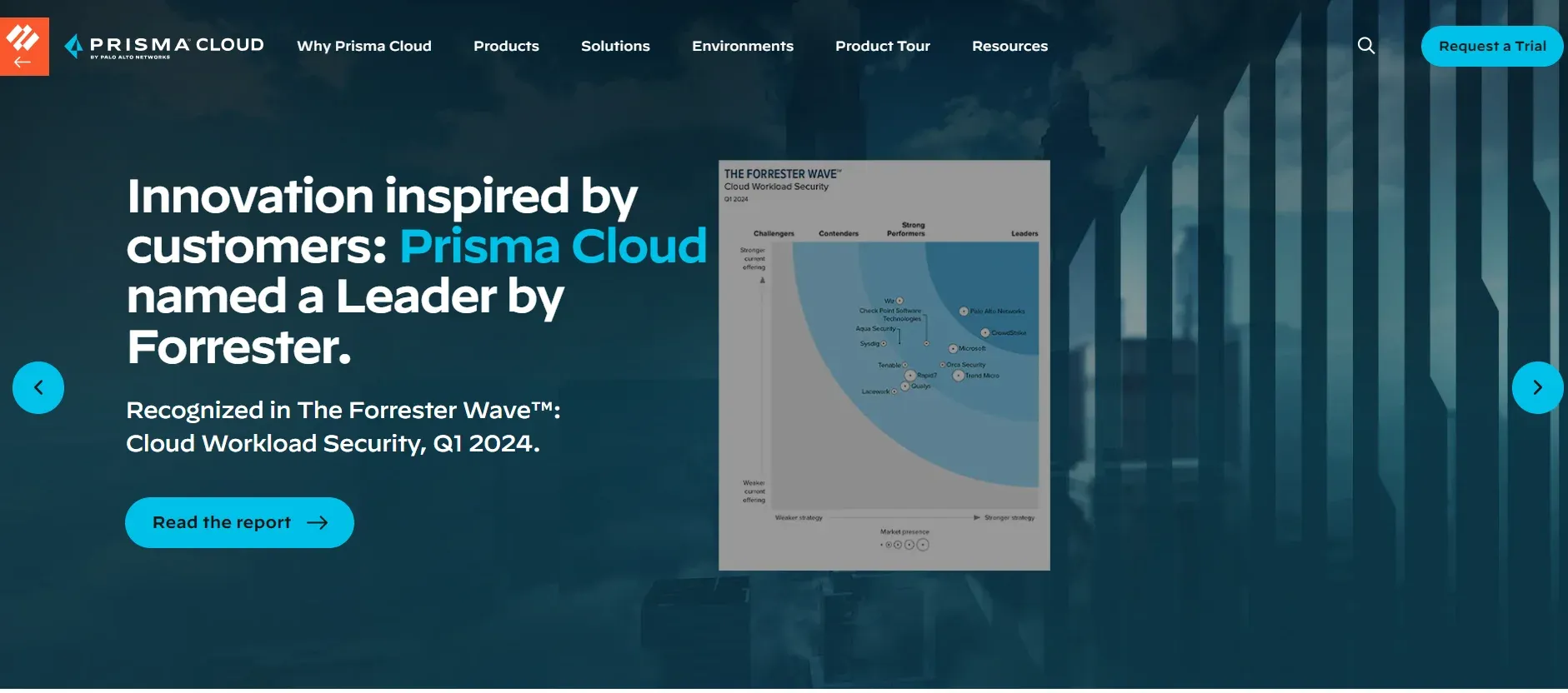Open the Solutions menu

click(615, 46)
